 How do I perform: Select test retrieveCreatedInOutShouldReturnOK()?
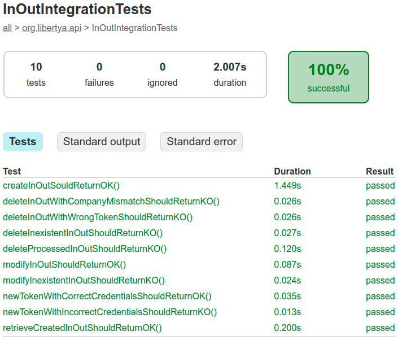pos(82,328)
